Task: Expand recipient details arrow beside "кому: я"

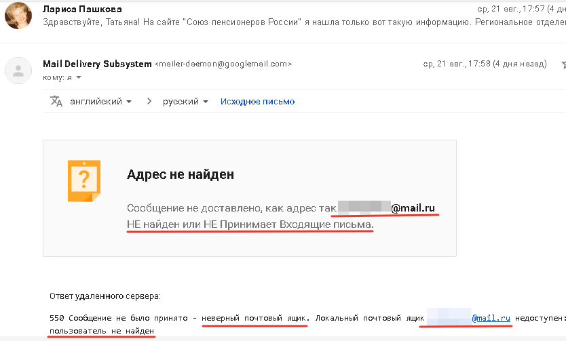Action: click(x=79, y=78)
